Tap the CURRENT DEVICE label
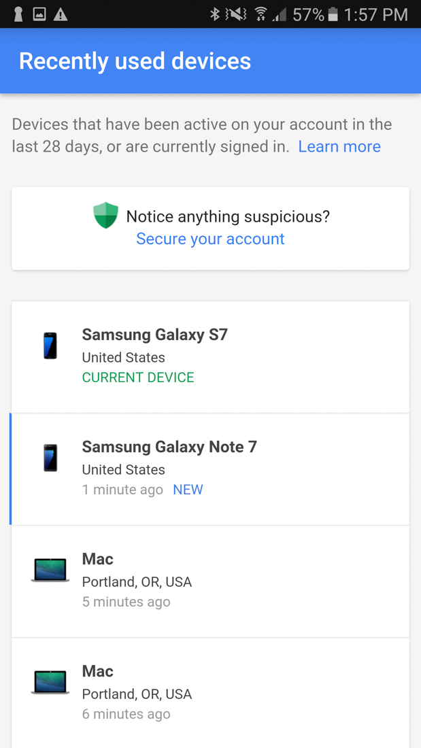421x748 pixels. [x=138, y=377]
